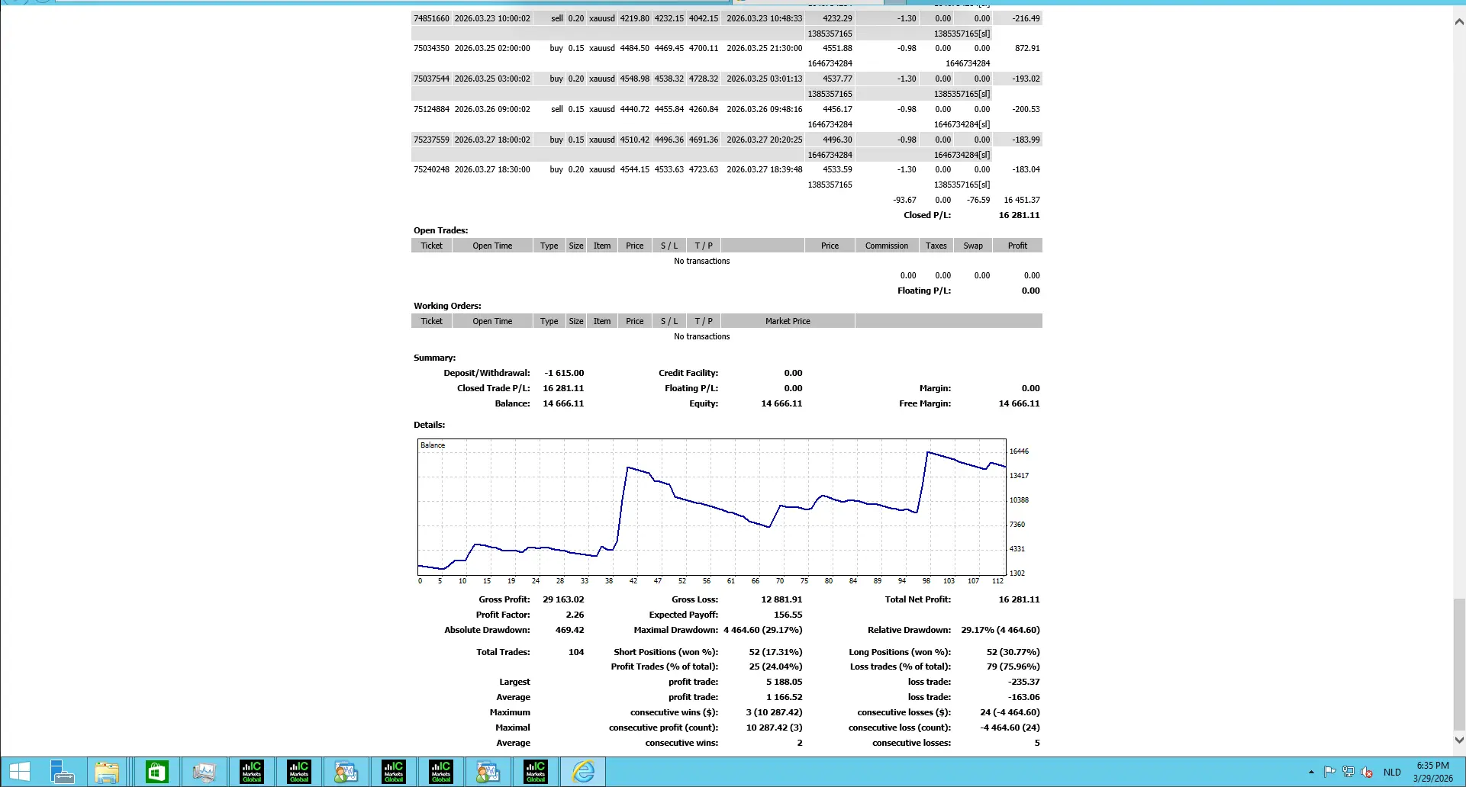
Task: Expand the hidden tray icons arrow
Action: 1311,772
